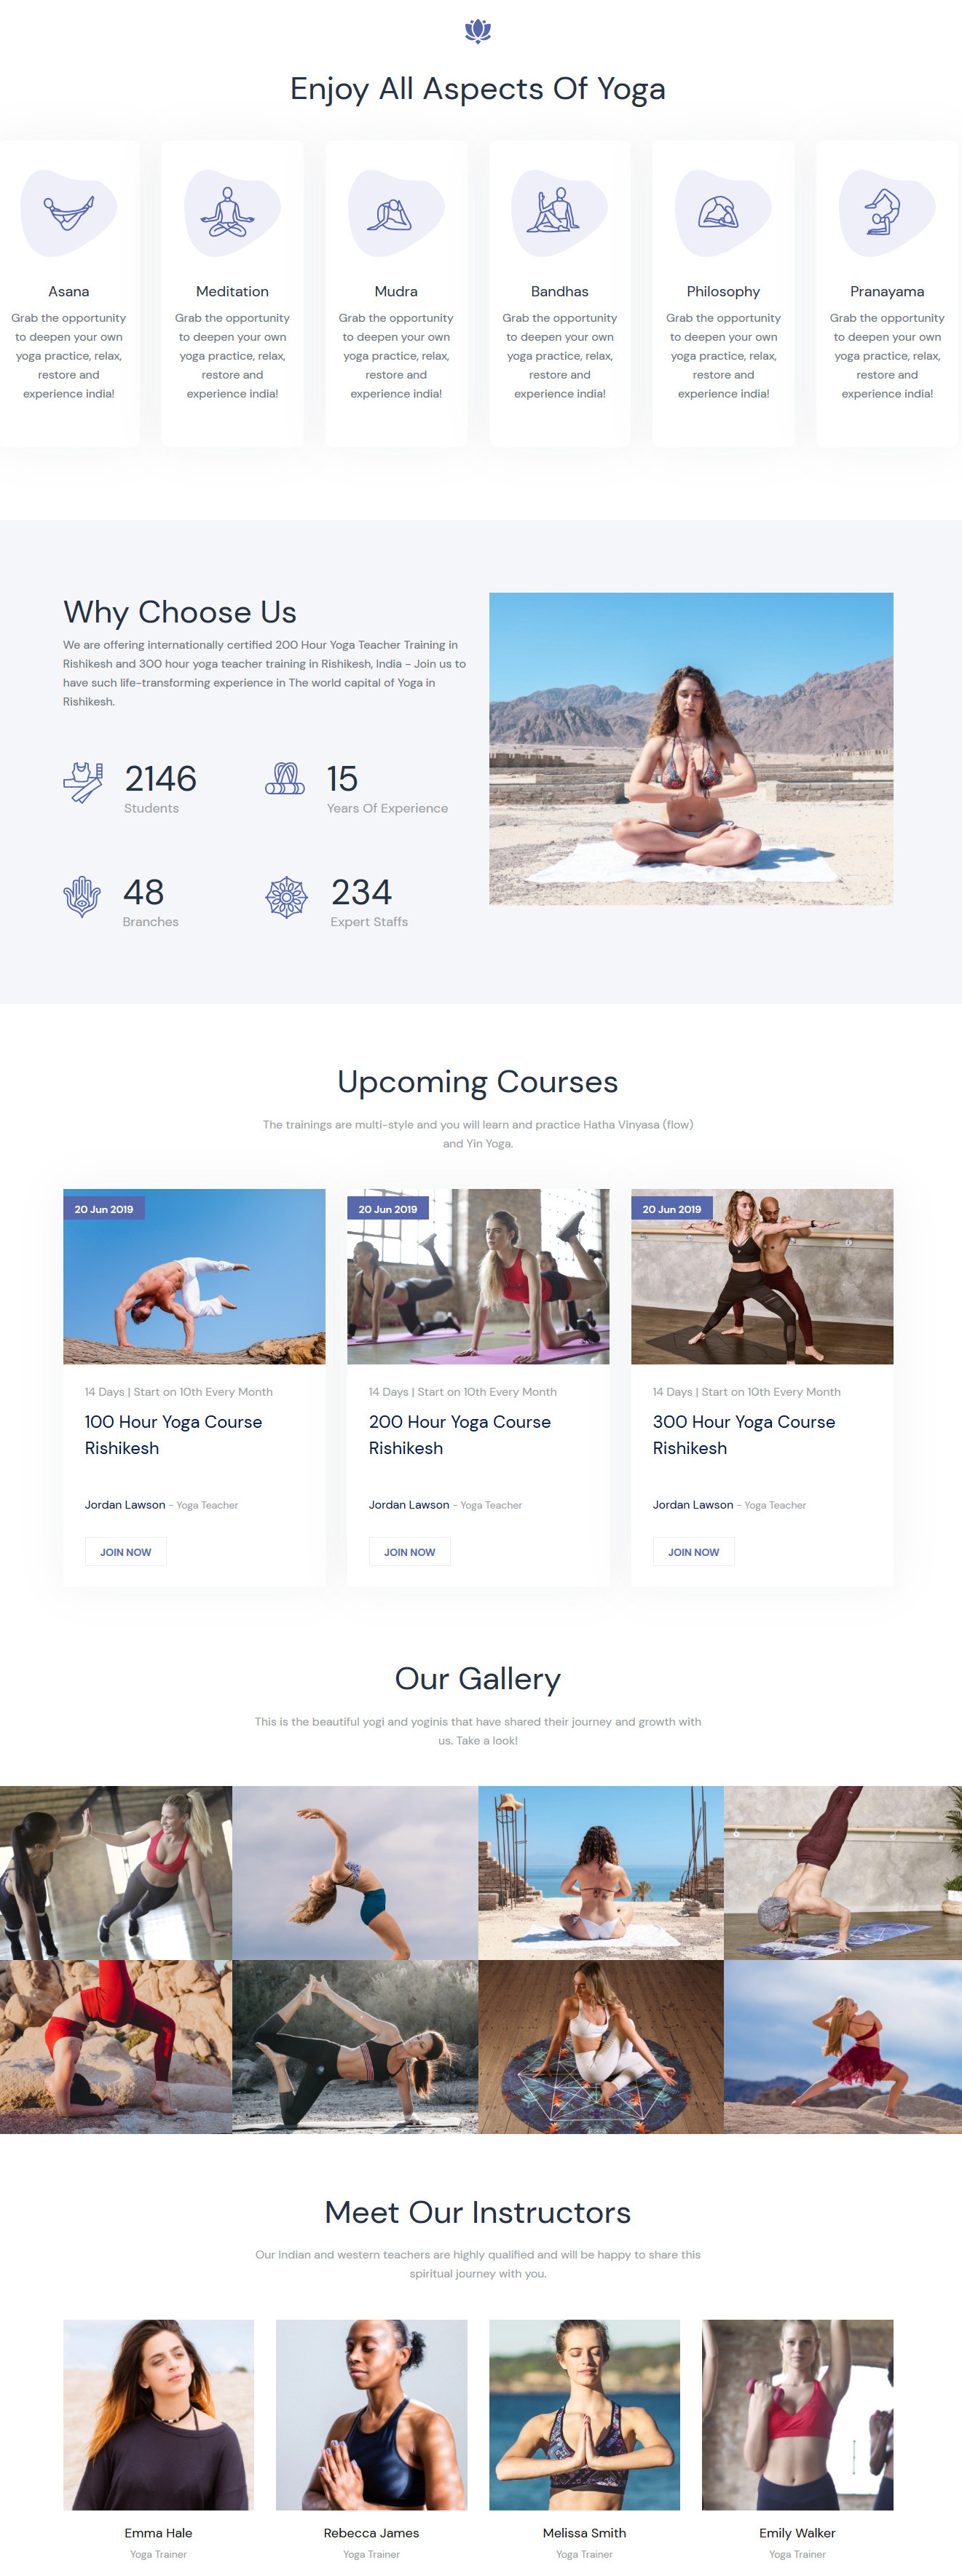Open the 200 Hour Yoga Course Rishikesh title

click(459, 1435)
